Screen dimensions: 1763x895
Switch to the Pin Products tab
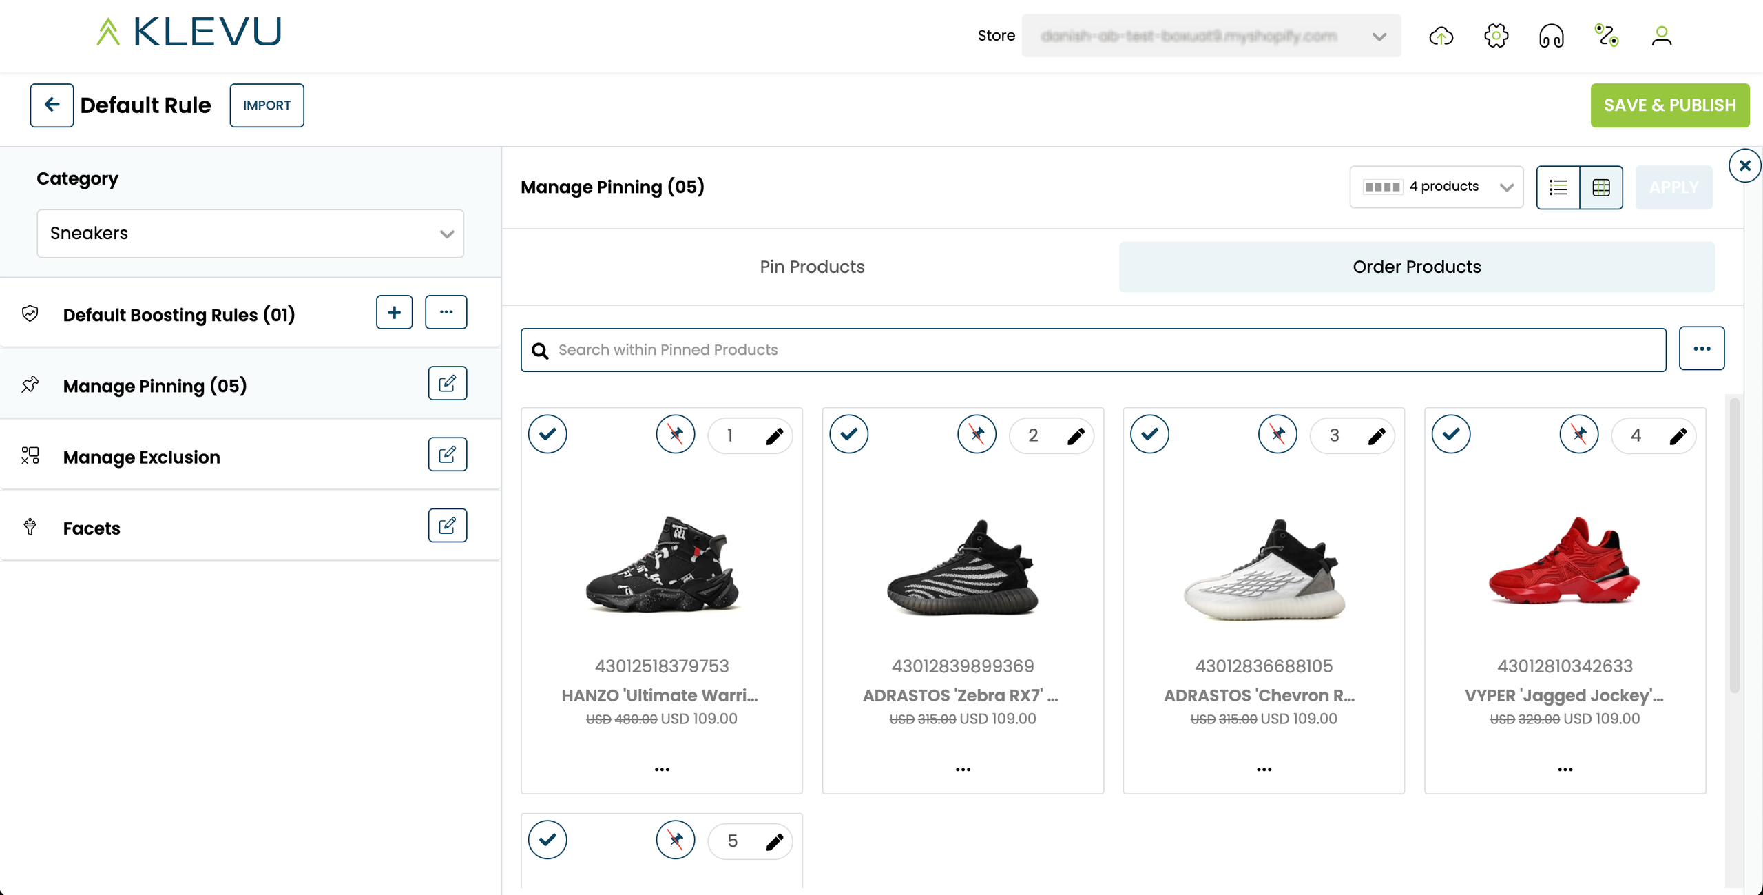812,267
